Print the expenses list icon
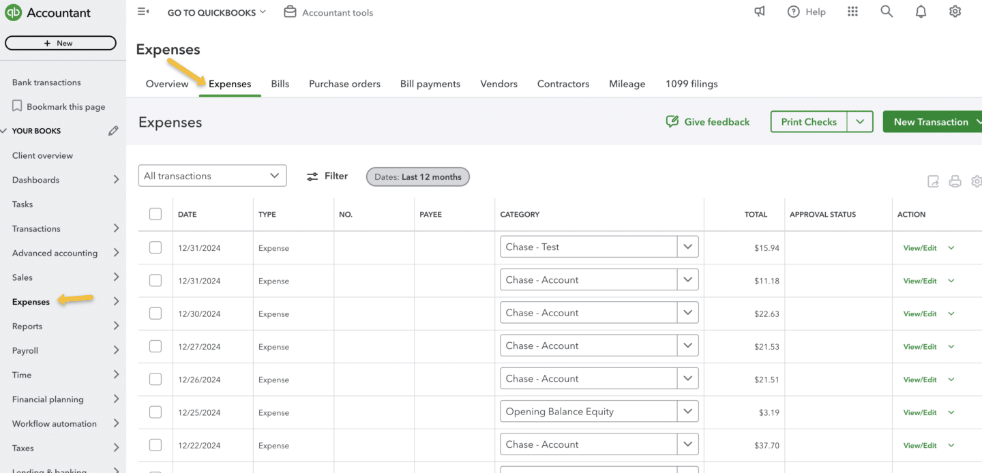The image size is (982, 473). click(x=955, y=181)
